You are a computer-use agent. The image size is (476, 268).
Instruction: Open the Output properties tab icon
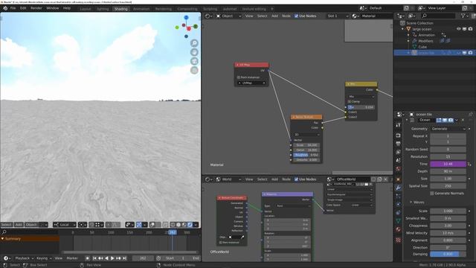tap(399, 144)
